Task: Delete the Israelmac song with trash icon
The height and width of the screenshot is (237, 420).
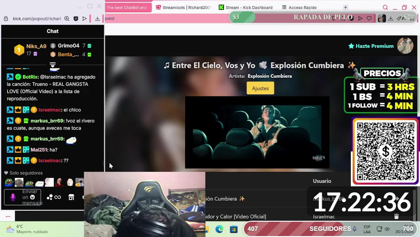Action: [396, 216]
